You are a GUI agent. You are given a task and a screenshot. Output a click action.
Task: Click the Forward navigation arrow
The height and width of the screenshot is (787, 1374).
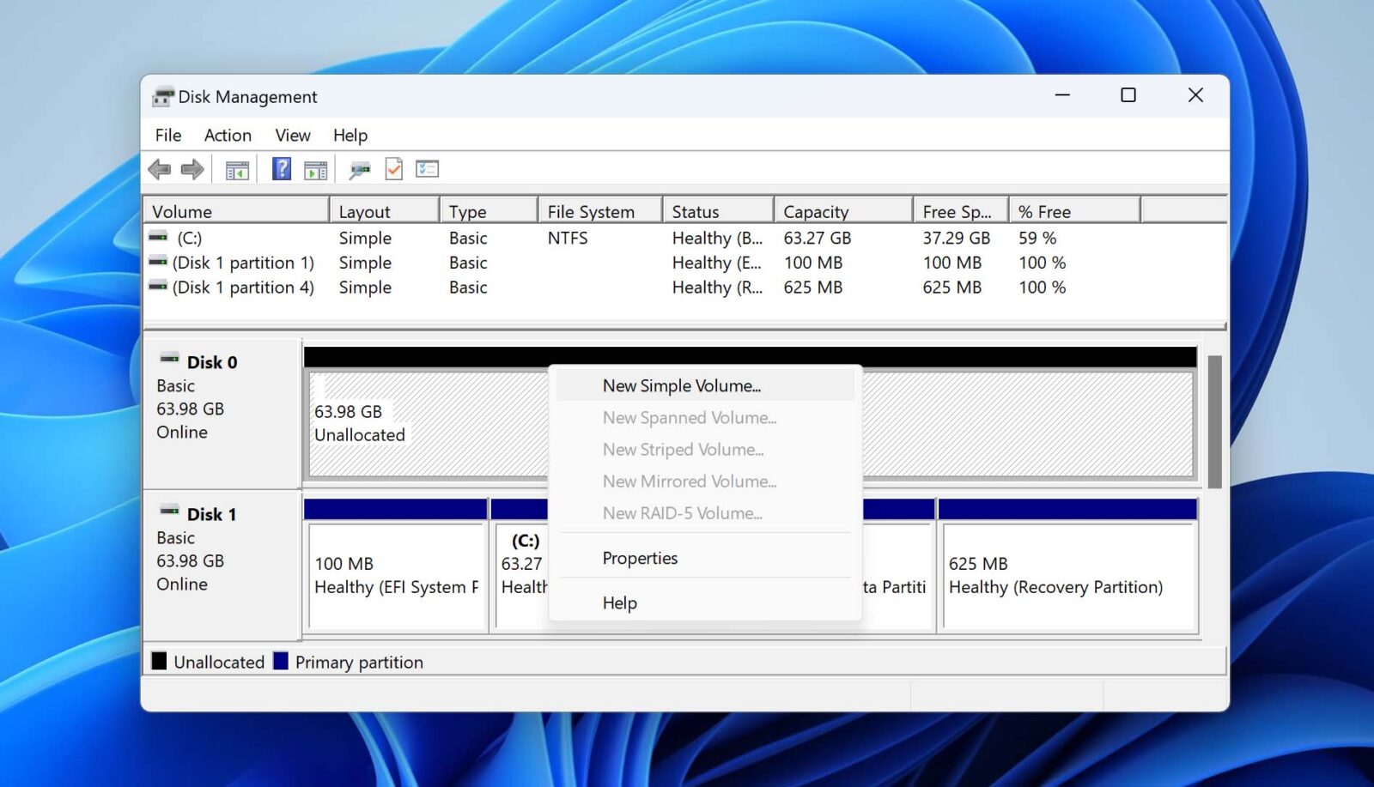coord(192,168)
